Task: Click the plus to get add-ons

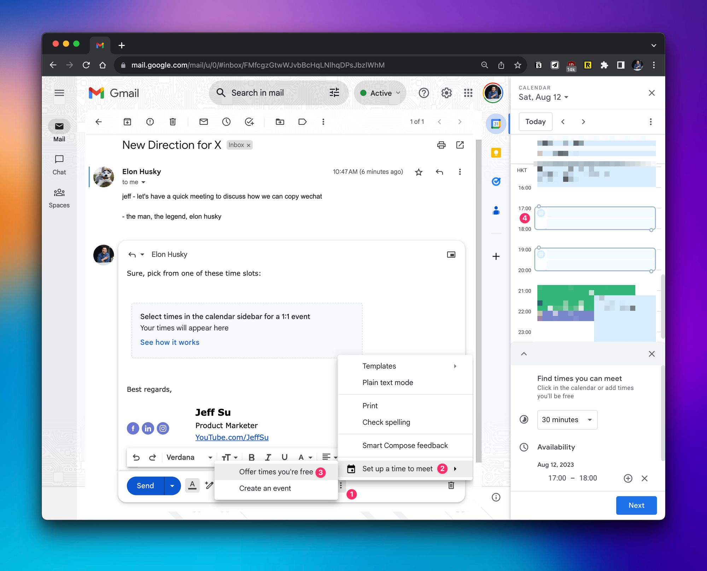Action: [x=496, y=256]
